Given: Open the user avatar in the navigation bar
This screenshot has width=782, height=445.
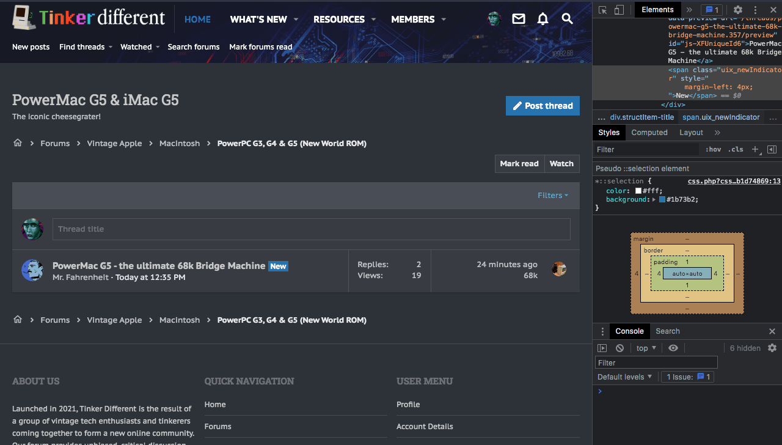Looking at the screenshot, I should click(x=494, y=19).
